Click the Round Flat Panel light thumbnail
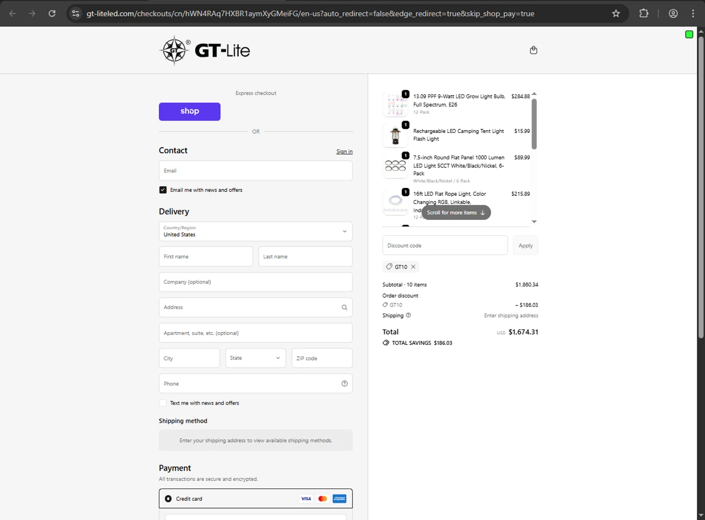Image resolution: width=705 pixels, height=520 pixels. (395, 166)
